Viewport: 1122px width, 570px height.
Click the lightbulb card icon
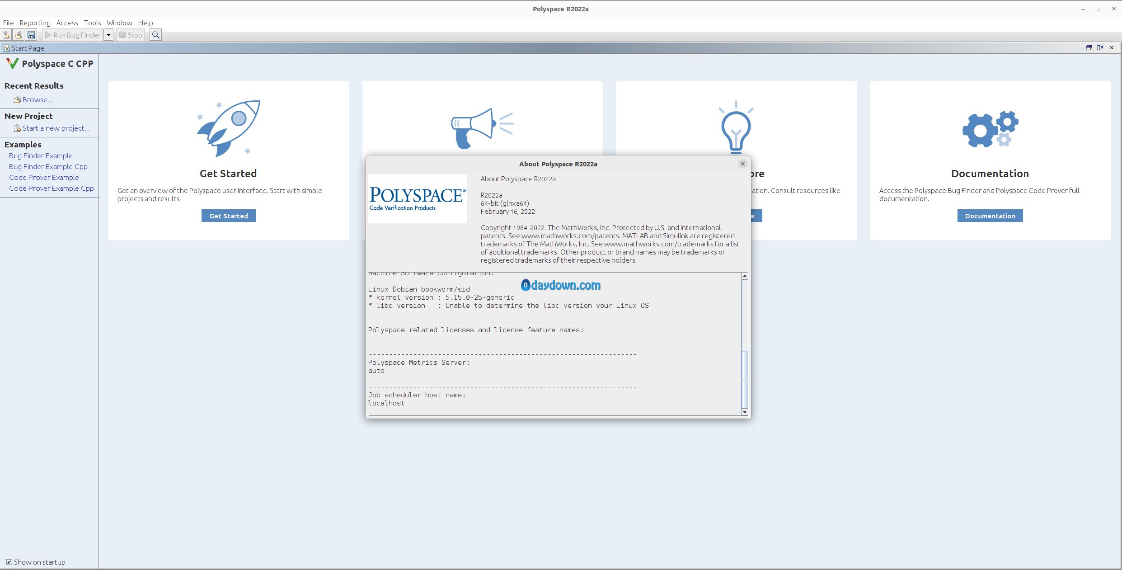coord(736,127)
